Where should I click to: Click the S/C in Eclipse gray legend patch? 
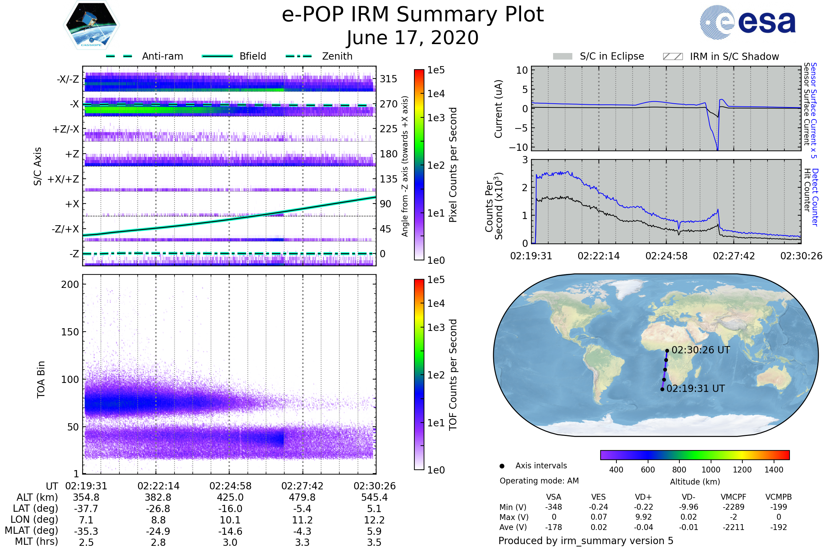(x=562, y=56)
